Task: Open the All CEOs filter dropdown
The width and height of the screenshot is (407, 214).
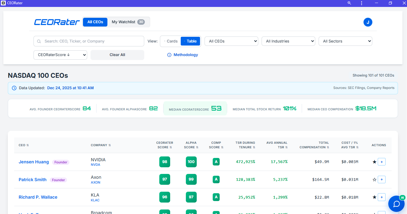Action: 231,41
